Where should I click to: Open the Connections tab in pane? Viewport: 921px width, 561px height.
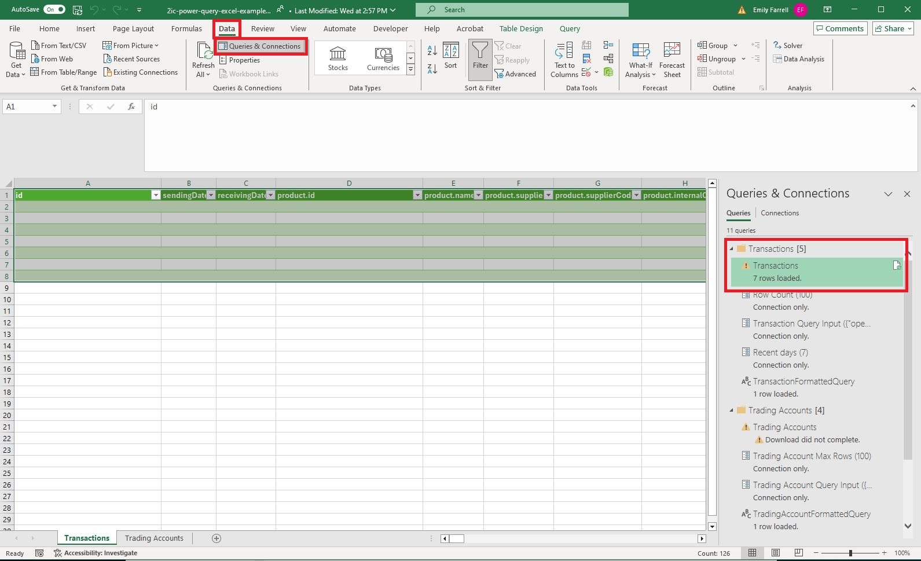tap(779, 213)
